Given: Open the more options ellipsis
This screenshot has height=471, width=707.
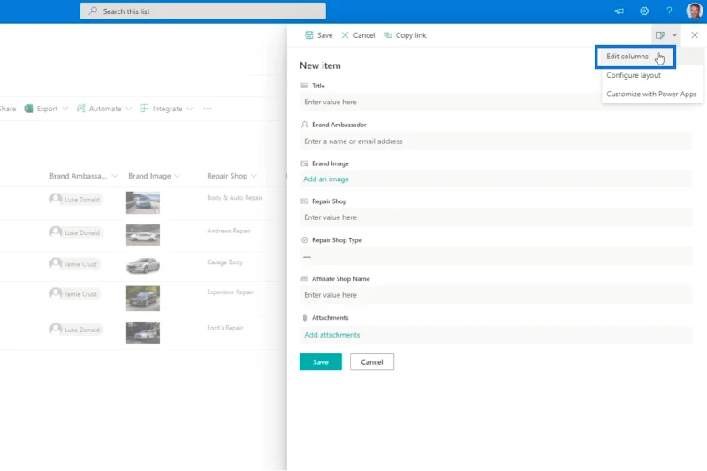Looking at the screenshot, I should point(208,108).
